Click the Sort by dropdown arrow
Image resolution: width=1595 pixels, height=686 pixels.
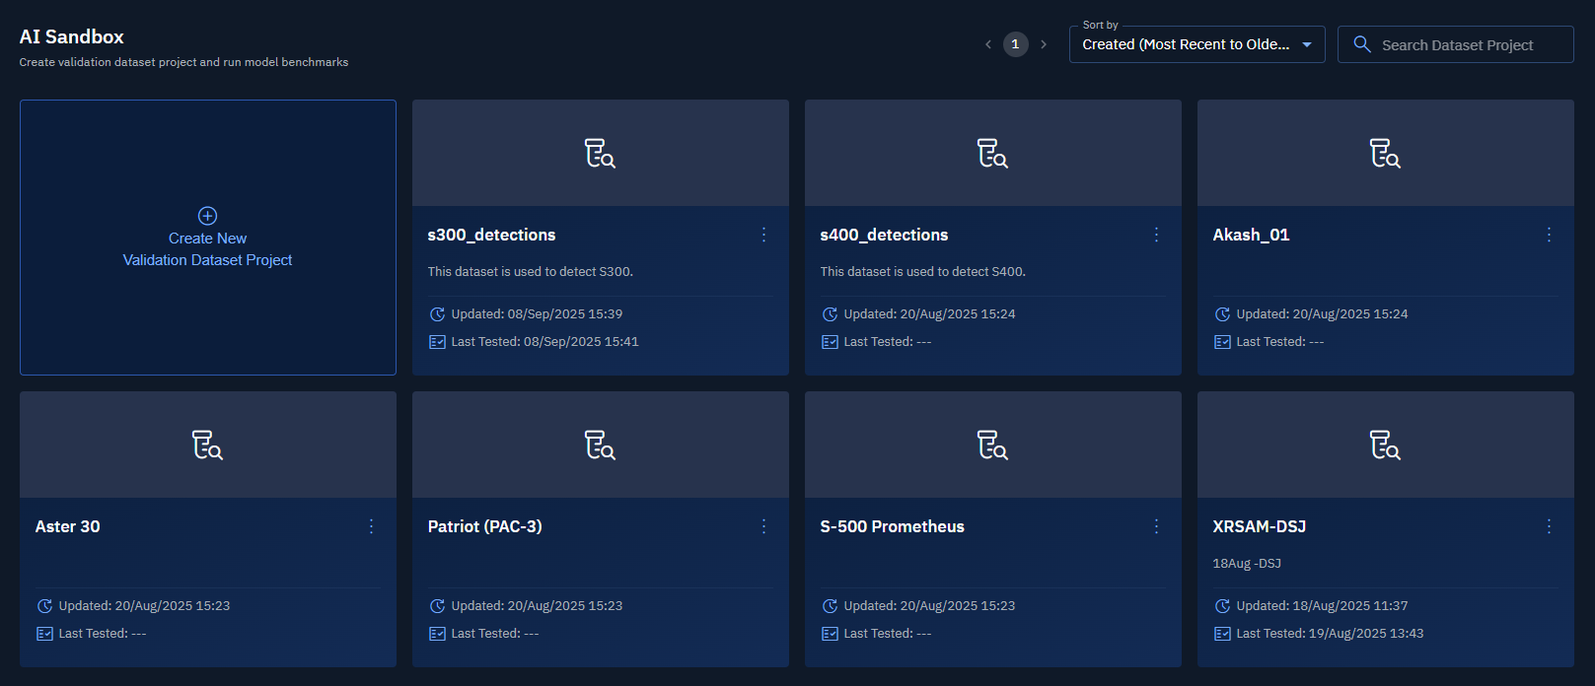(x=1307, y=44)
